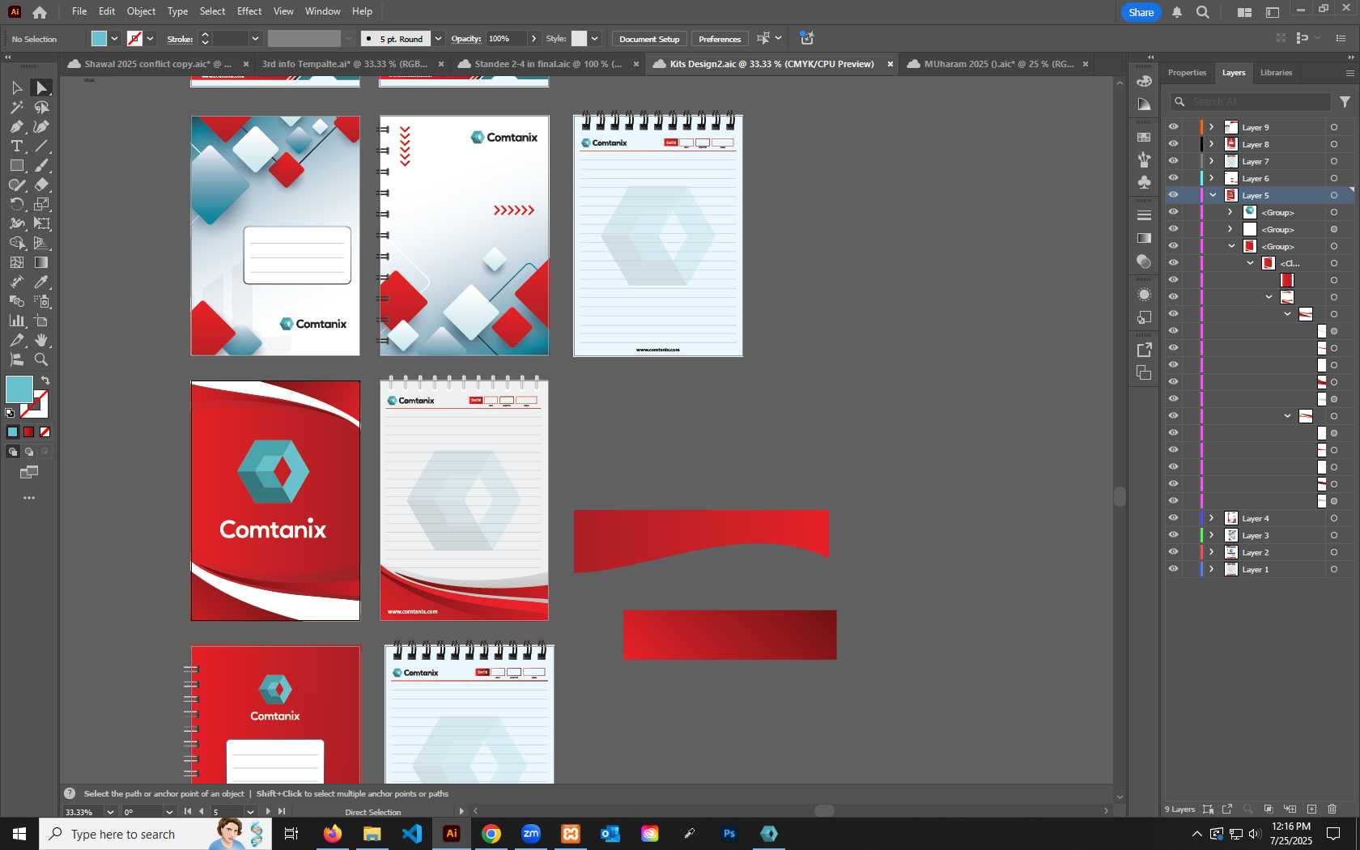Hide Layer 4 visibility eye
The height and width of the screenshot is (850, 1360).
[1173, 518]
